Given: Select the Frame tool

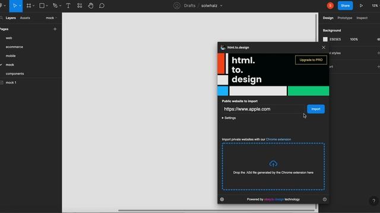Looking at the screenshot, I should pyautogui.click(x=28, y=5).
